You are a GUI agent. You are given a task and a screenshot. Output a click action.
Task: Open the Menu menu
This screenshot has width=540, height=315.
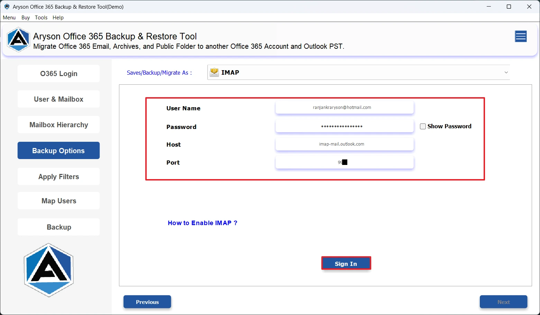(x=9, y=18)
